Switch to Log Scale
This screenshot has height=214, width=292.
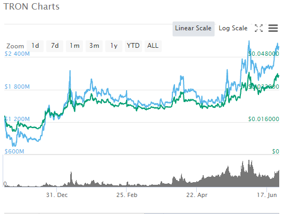pyautogui.click(x=233, y=29)
